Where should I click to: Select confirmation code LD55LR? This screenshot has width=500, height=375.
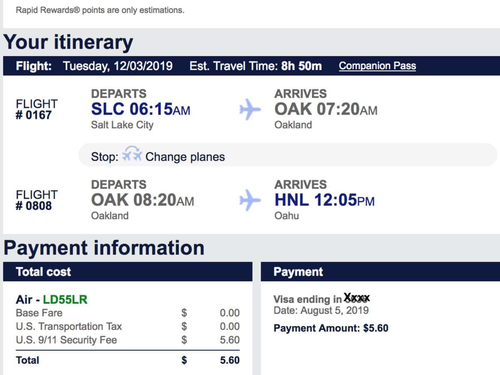(65, 300)
